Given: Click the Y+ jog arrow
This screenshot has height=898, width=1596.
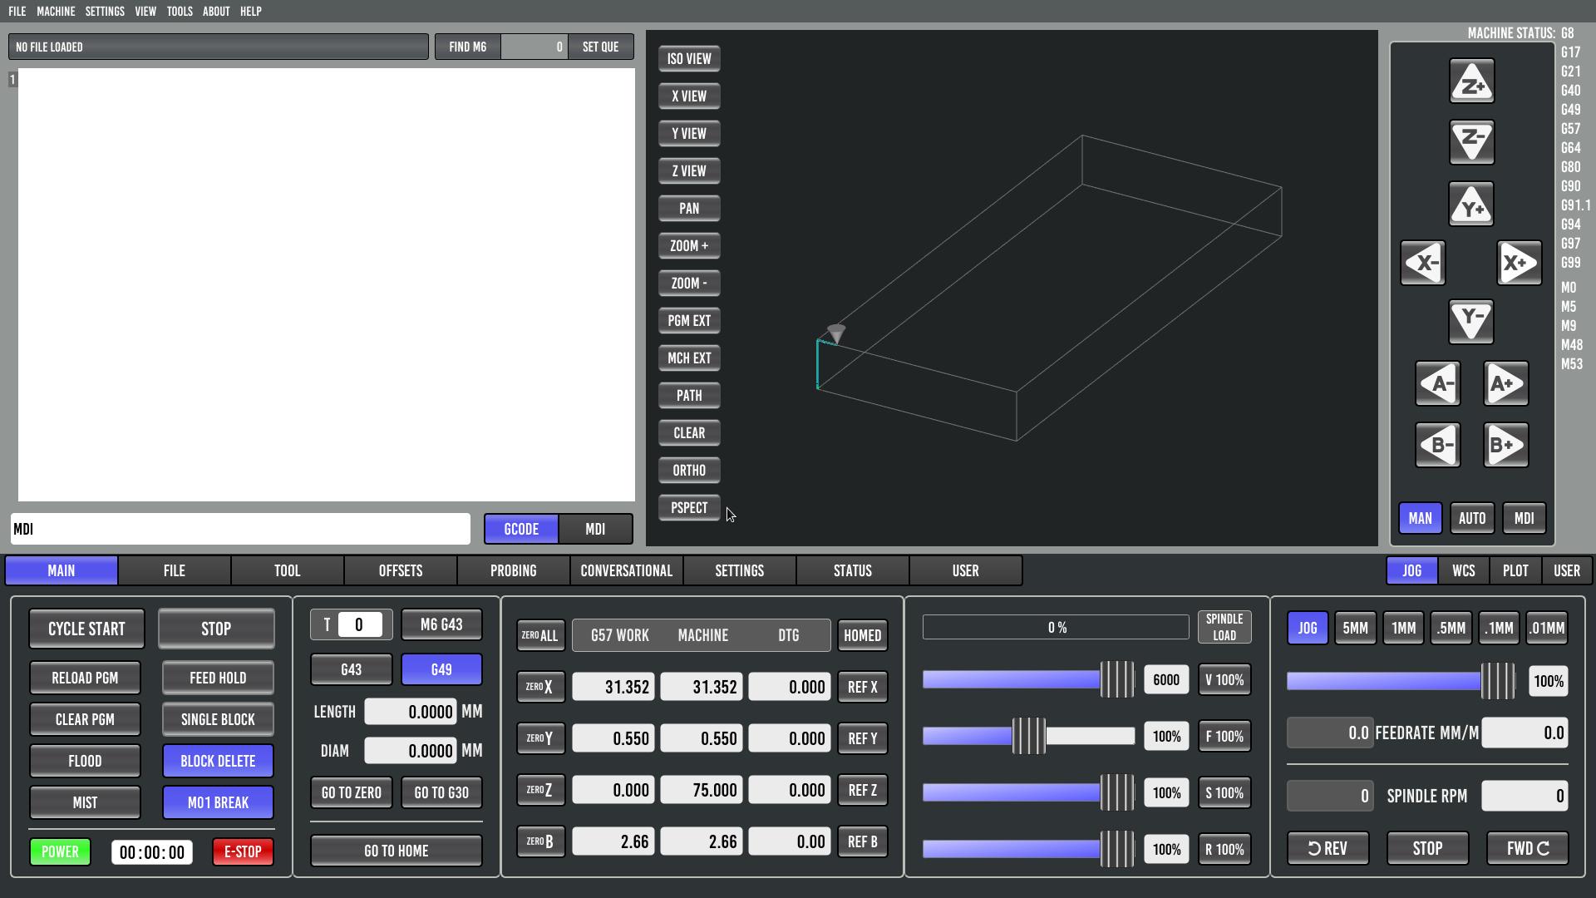Looking at the screenshot, I should pyautogui.click(x=1471, y=205).
